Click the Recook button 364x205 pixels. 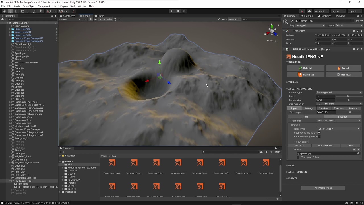(344, 68)
